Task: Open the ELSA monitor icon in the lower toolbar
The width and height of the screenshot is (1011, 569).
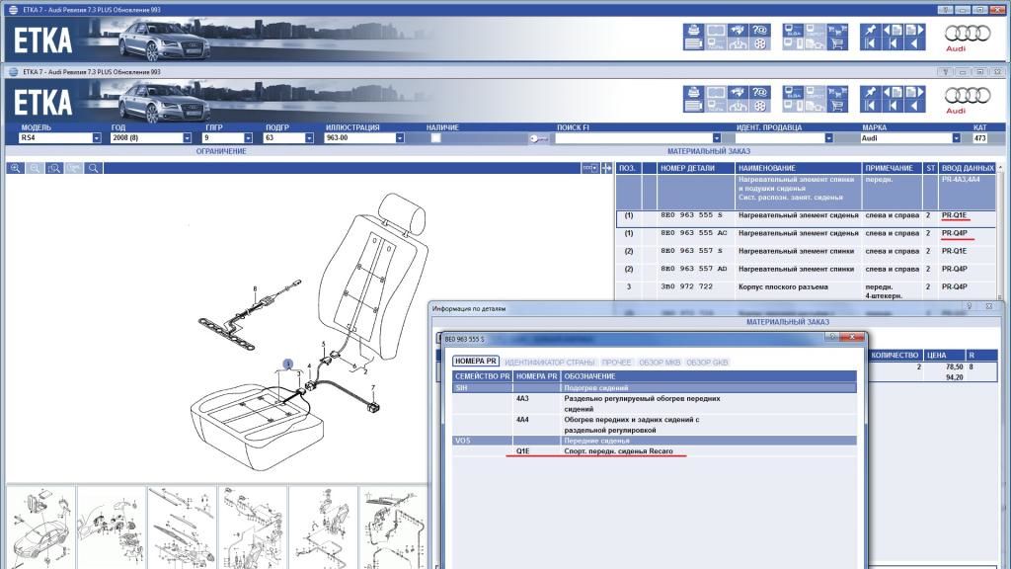Action: coord(793,92)
